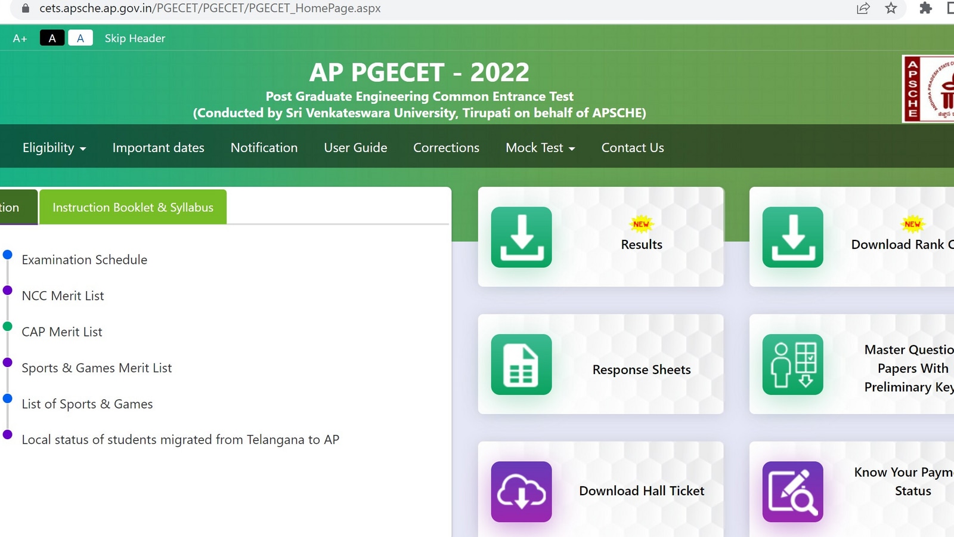Image resolution: width=954 pixels, height=537 pixels.
Task: Click the Download Rank Card green icon
Action: click(x=792, y=237)
